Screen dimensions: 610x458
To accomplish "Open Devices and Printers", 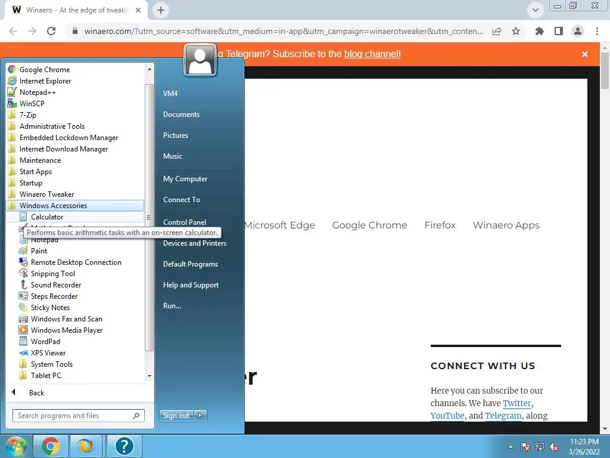I will 195,243.
